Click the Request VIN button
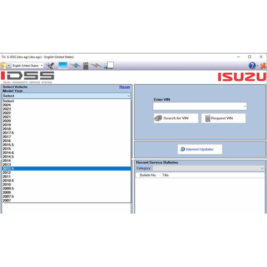 (x=223, y=118)
